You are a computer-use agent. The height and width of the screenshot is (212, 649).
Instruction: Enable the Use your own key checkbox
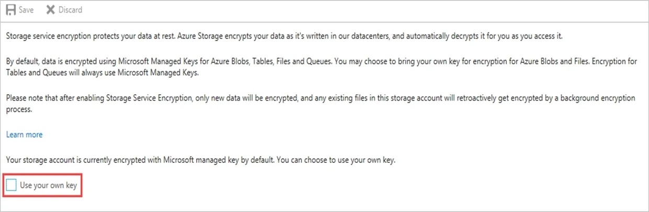coord(12,185)
